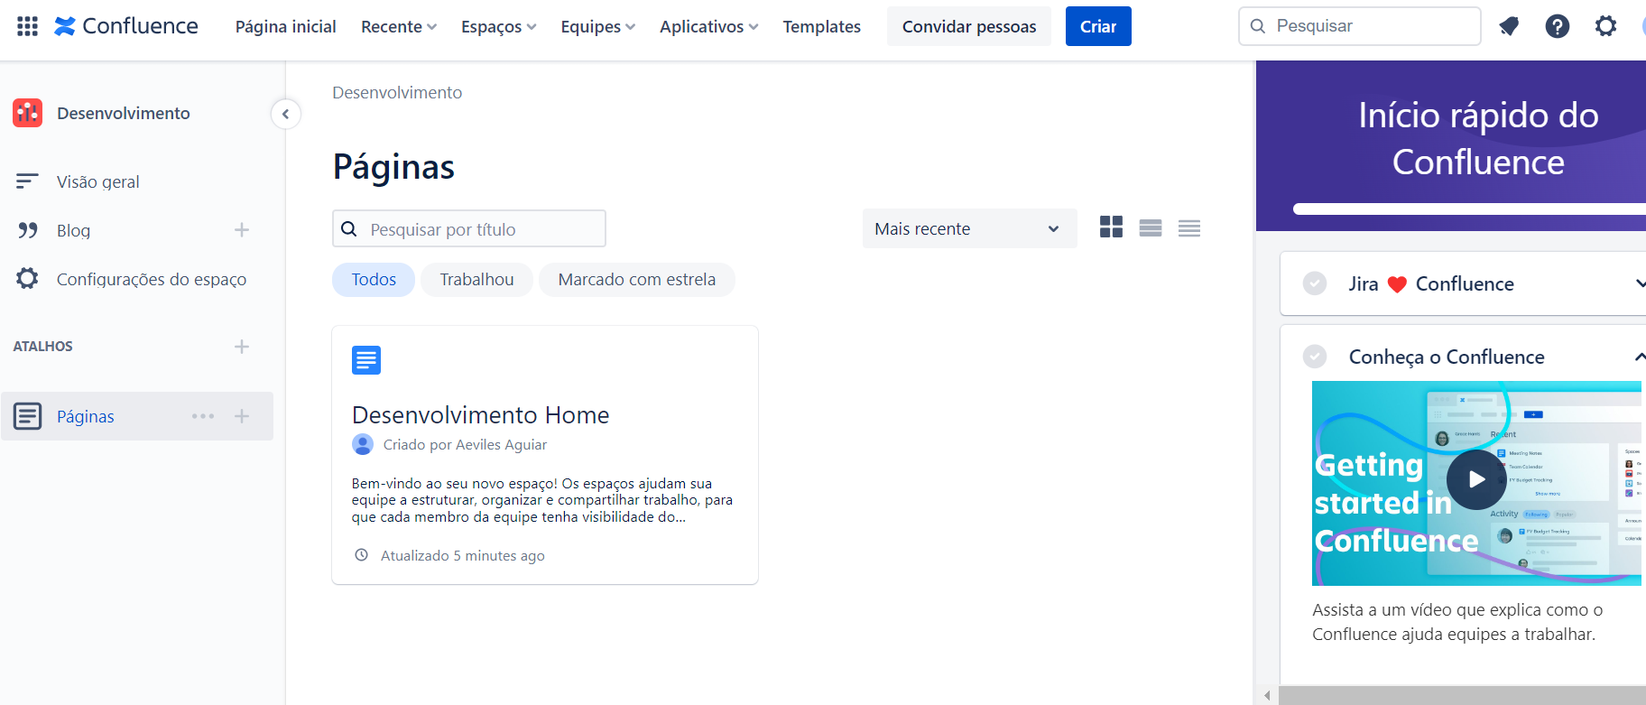Toggle the Jira Confluence checklist circle
This screenshot has width=1646, height=705.
click(1315, 283)
